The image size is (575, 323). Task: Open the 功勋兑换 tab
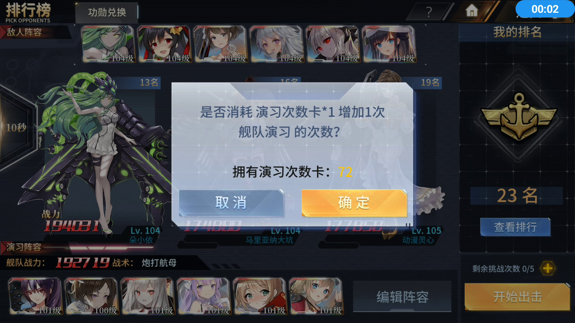(x=107, y=12)
